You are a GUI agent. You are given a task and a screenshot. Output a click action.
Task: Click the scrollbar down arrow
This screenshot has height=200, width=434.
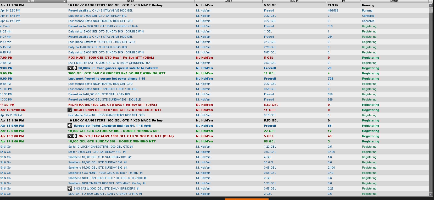(x=431, y=194)
